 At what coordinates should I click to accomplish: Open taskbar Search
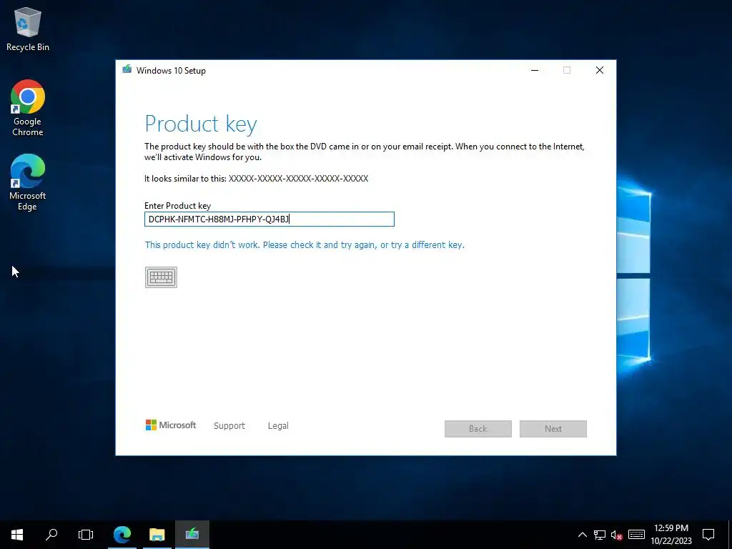[x=51, y=535]
